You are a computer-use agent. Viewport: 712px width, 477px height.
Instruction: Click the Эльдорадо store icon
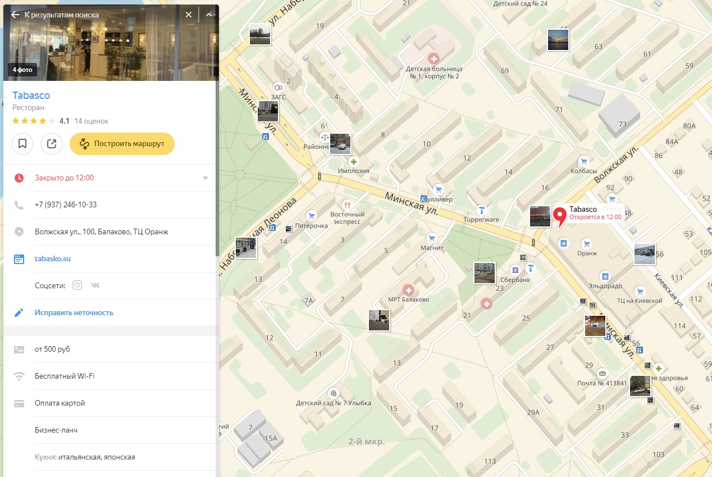[x=605, y=276]
